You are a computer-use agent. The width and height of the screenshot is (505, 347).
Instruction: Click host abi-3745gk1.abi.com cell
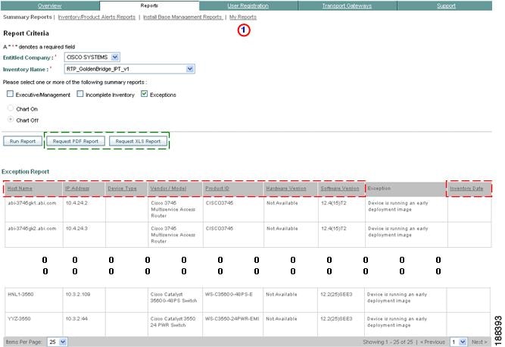pos(32,203)
